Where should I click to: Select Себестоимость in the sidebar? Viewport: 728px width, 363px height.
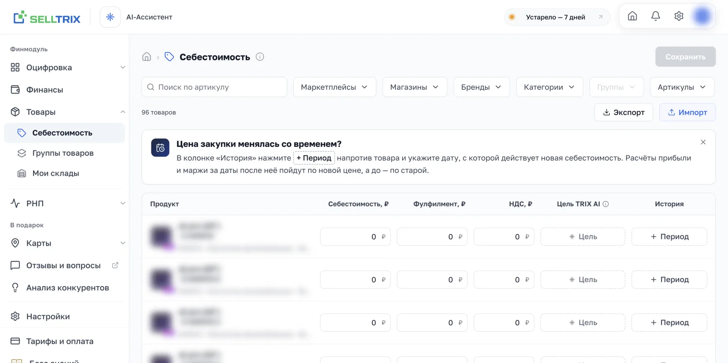(65, 133)
